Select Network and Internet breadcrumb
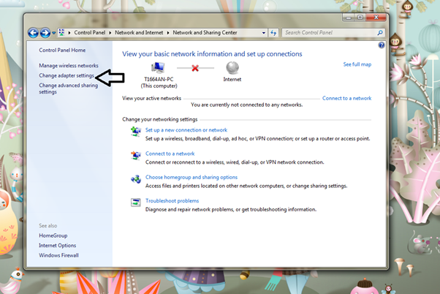Image resolution: width=440 pixels, height=294 pixels. pyautogui.click(x=139, y=33)
